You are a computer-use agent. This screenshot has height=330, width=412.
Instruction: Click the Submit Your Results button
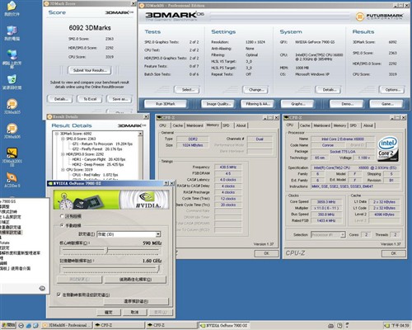(x=90, y=70)
